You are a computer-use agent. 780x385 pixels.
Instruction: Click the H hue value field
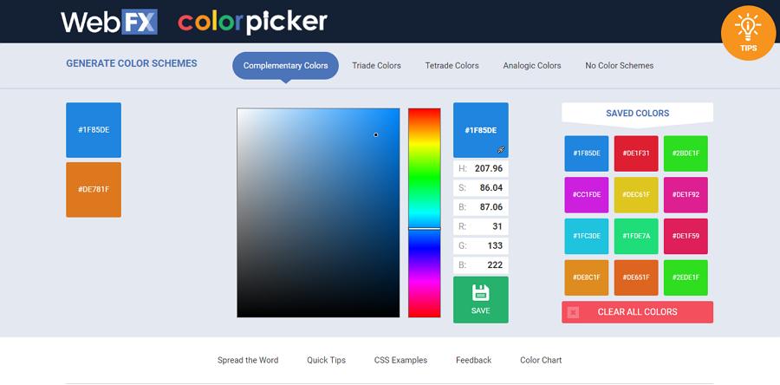(480, 168)
